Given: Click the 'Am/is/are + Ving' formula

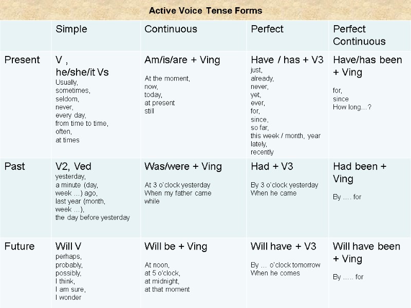Looking at the screenshot, I should coord(182,60).
